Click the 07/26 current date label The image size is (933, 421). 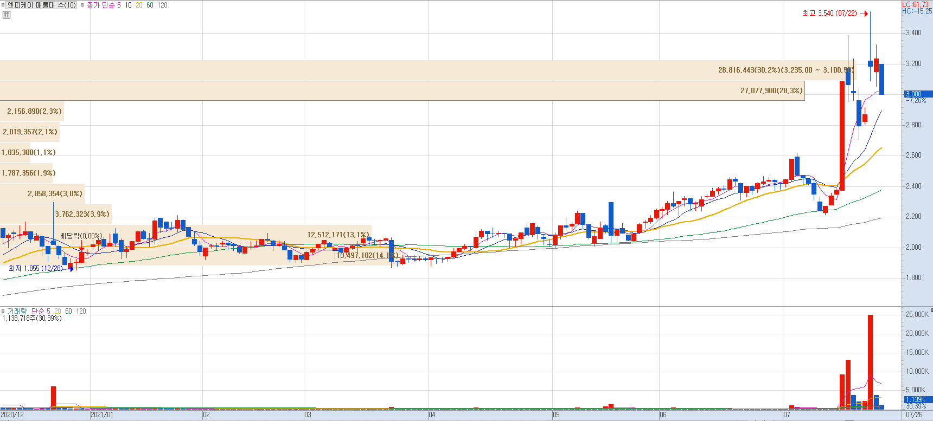[914, 415]
